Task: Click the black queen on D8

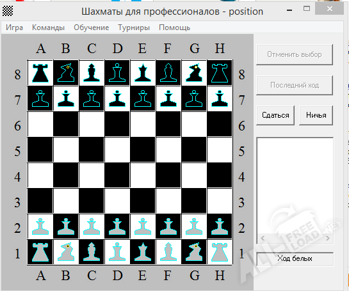Action: click(x=117, y=73)
